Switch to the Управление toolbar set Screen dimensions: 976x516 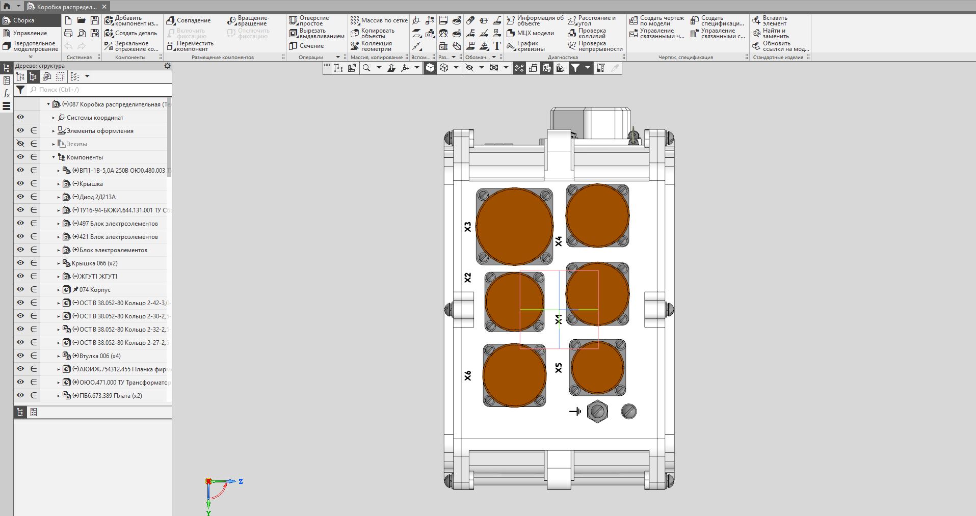[x=30, y=33]
